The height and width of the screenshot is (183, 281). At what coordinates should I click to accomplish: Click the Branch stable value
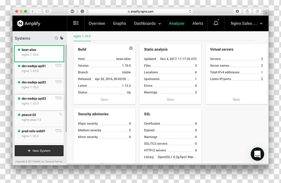tap(126, 72)
